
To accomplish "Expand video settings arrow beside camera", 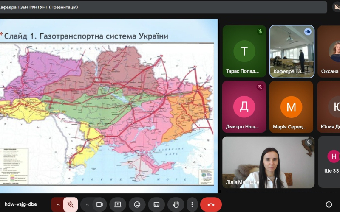I will click(87, 204).
